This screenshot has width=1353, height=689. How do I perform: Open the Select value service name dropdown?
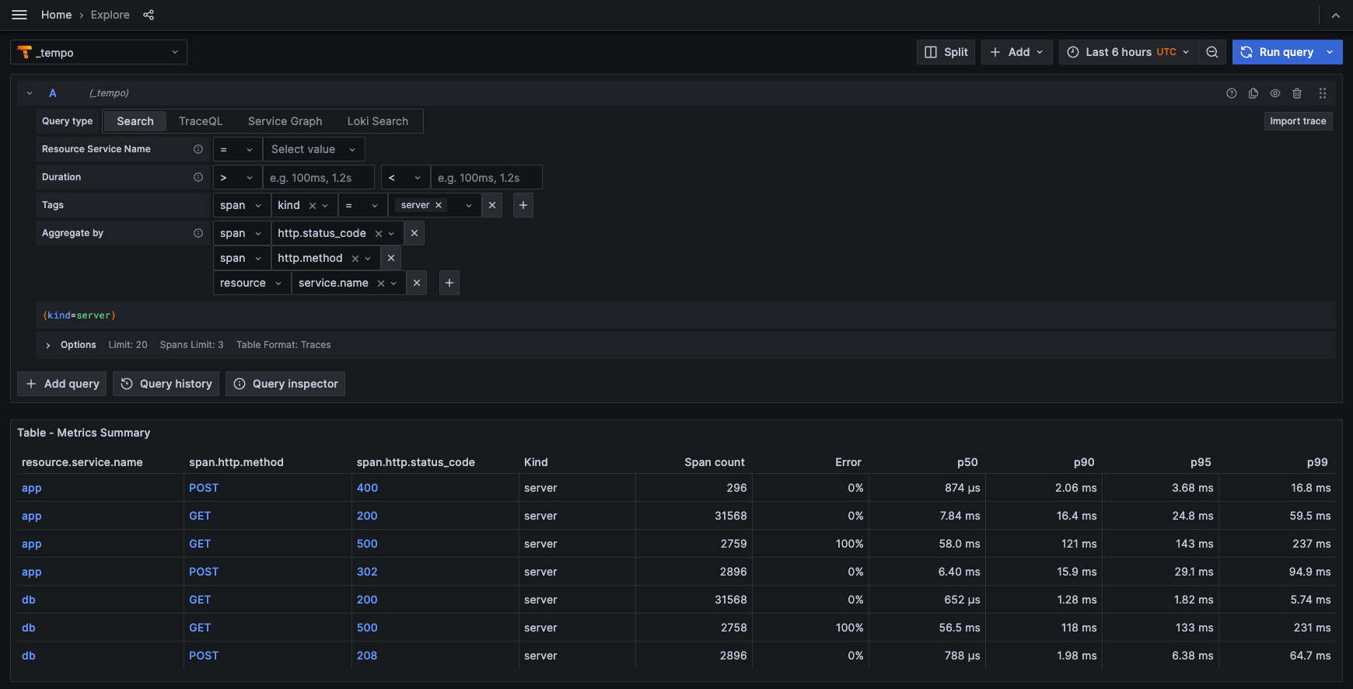click(313, 149)
